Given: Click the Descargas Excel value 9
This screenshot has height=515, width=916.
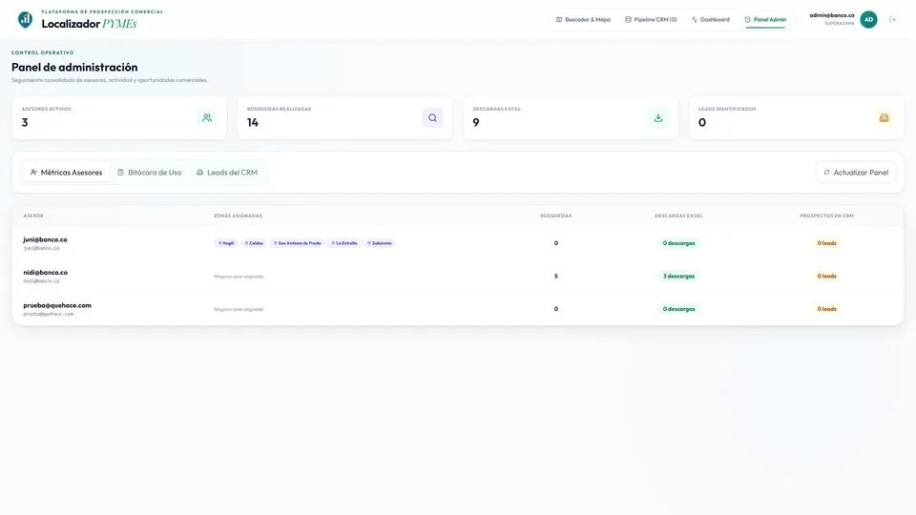Looking at the screenshot, I should pyautogui.click(x=476, y=122).
